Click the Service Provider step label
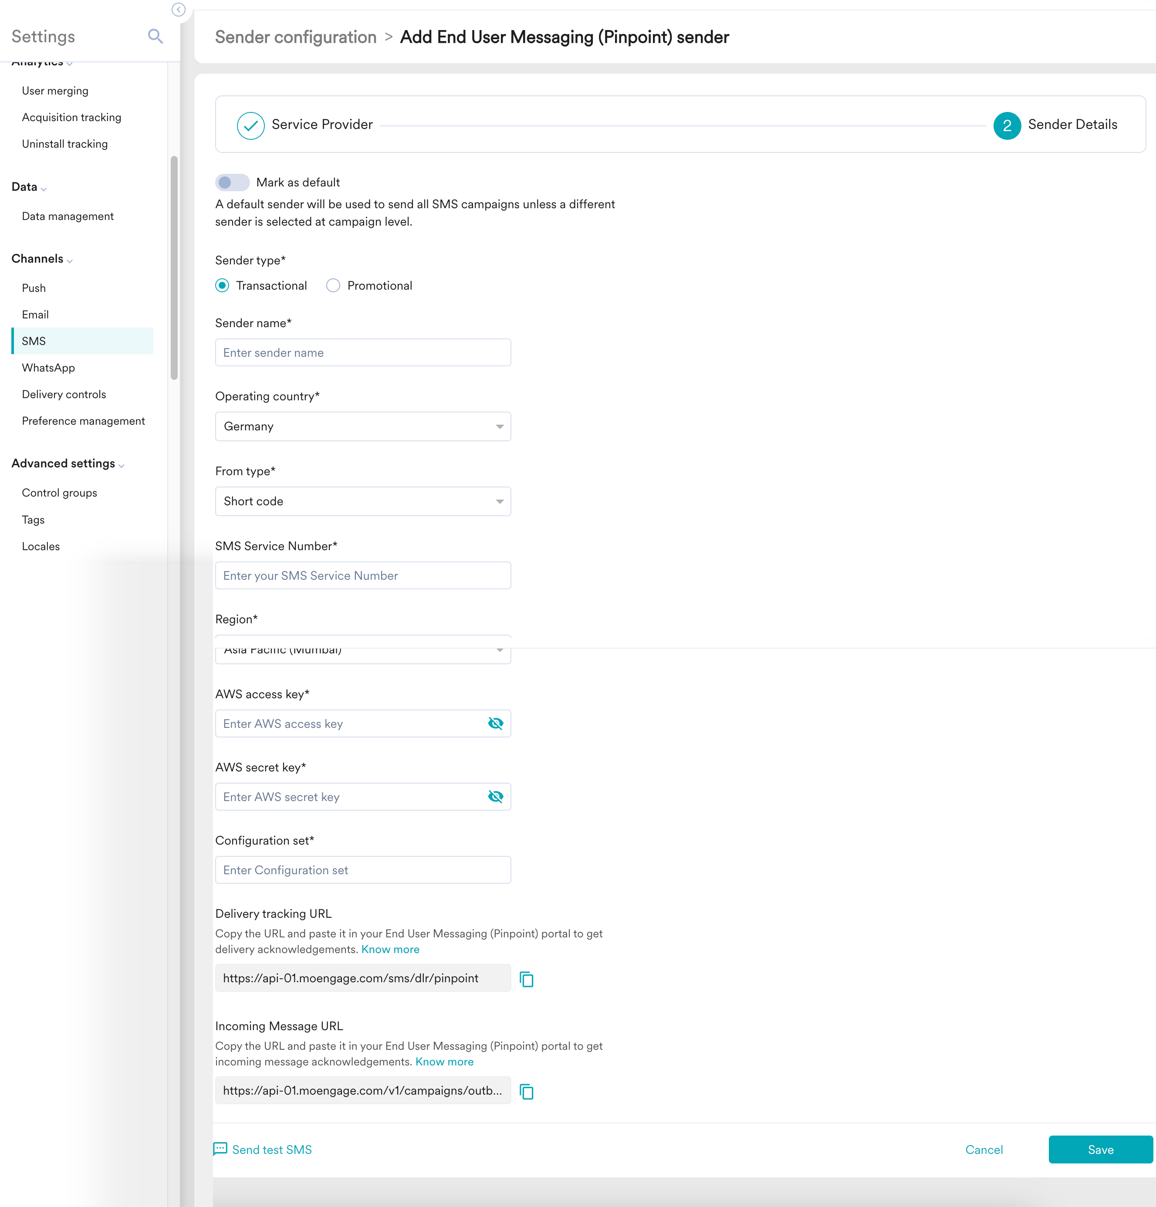Image resolution: width=1156 pixels, height=1207 pixels. [x=322, y=125]
